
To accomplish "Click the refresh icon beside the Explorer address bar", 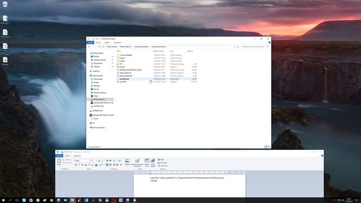I will (x=238, y=47).
